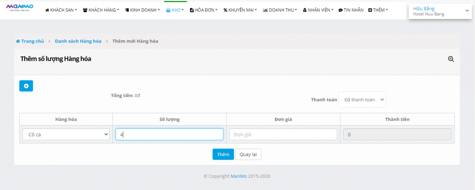The image size is (475, 190).
Task: Click the blue plus add-row button
Action: tap(26, 86)
